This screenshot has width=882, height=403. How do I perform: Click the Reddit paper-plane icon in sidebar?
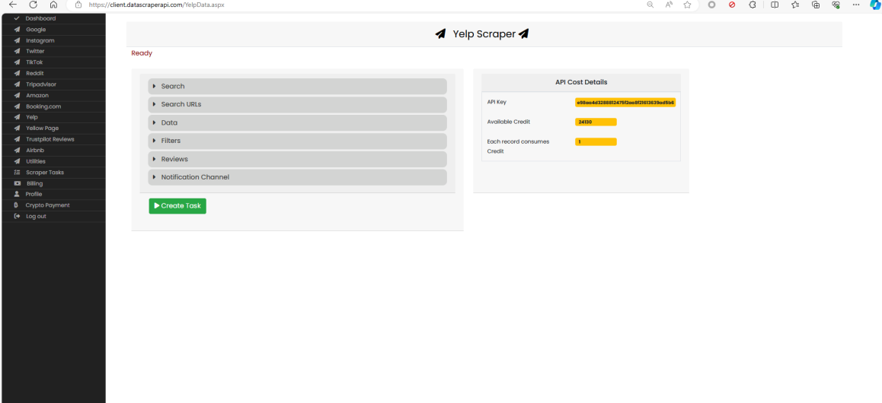(x=17, y=74)
